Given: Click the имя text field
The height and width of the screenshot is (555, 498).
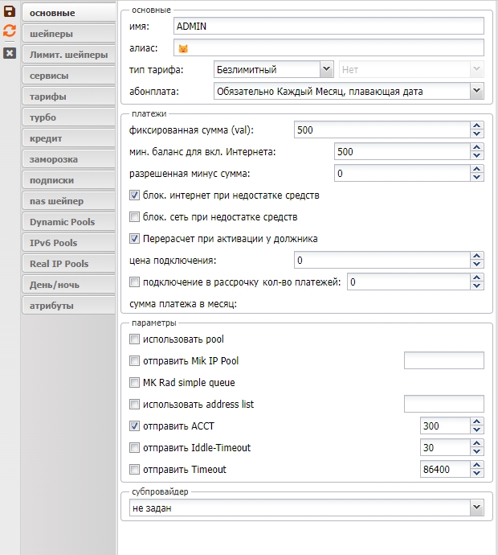Looking at the screenshot, I should click(328, 27).
